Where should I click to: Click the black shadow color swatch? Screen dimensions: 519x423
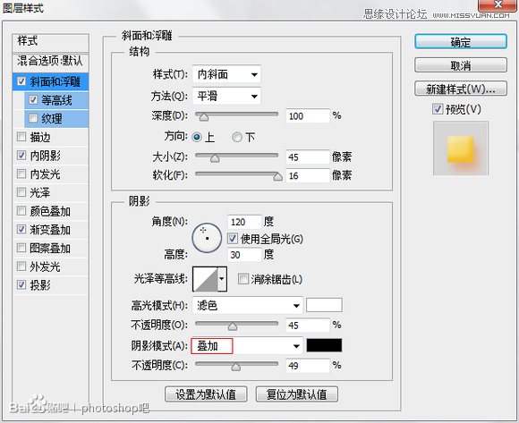coord(324,345)
